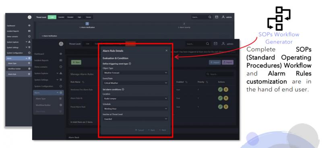Collapse Alarm section in back window sidebar
This screenshot has height=148, width=322.
click(27, 58)
